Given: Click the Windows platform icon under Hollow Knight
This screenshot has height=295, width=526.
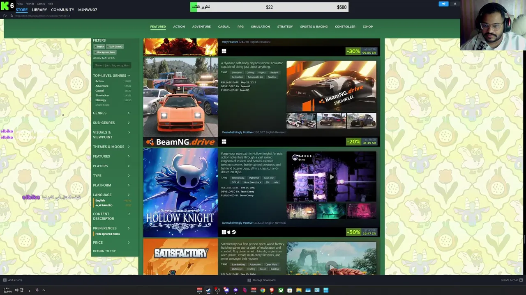Looking at the screenshot, I should click(x=224, y=232).
